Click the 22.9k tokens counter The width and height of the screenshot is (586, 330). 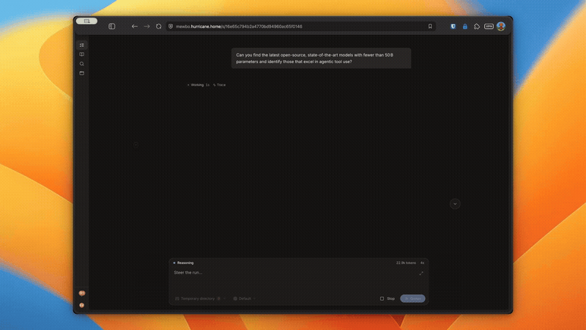pyautogui.click(x=406, y=263)
